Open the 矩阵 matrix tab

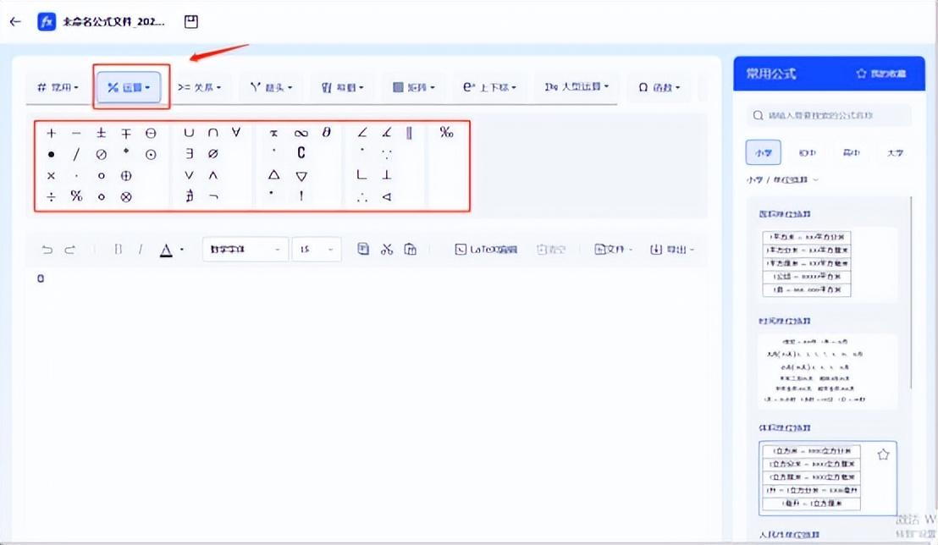413,87
